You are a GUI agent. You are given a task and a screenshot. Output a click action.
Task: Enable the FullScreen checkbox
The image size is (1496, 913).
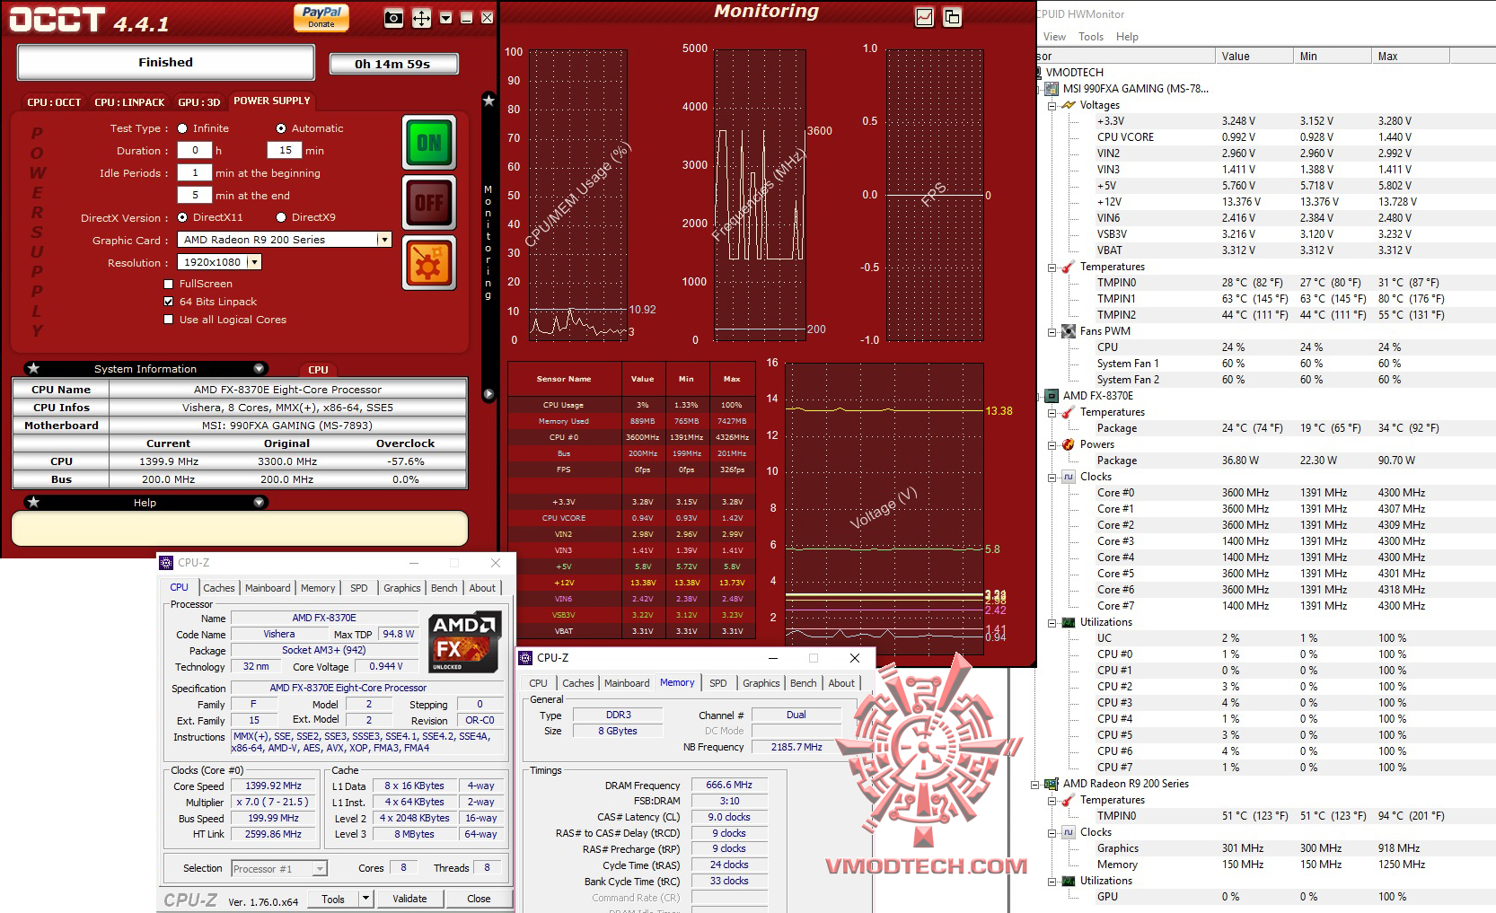pyautogui.click(x=169, y=284)
